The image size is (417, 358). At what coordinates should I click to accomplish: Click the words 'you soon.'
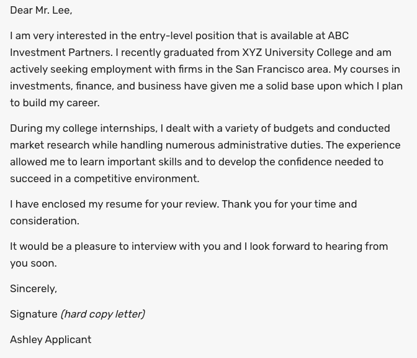[34, 264]
